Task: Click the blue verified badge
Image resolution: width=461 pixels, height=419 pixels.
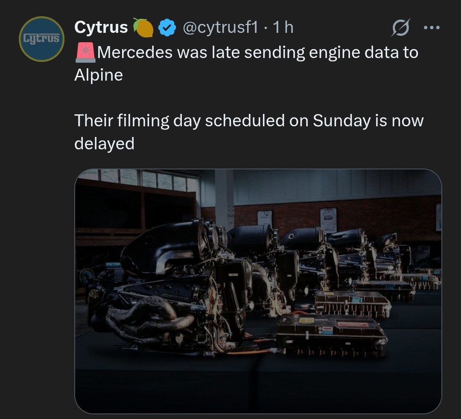Action: click(x=167, y=28)
